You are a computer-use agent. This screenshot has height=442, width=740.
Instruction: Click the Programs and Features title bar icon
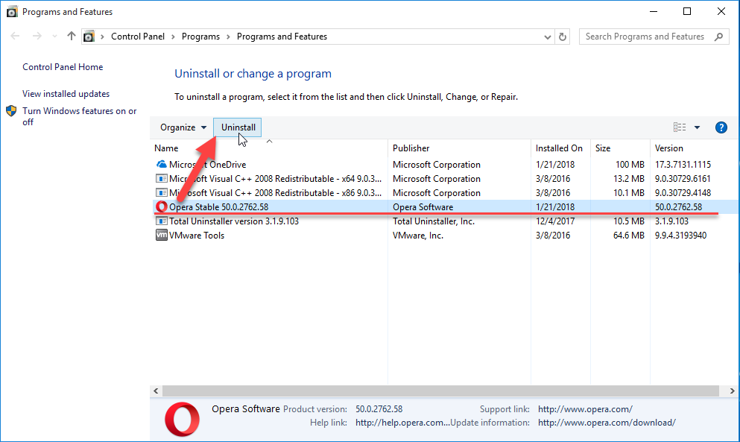click(x=12, y=12)
